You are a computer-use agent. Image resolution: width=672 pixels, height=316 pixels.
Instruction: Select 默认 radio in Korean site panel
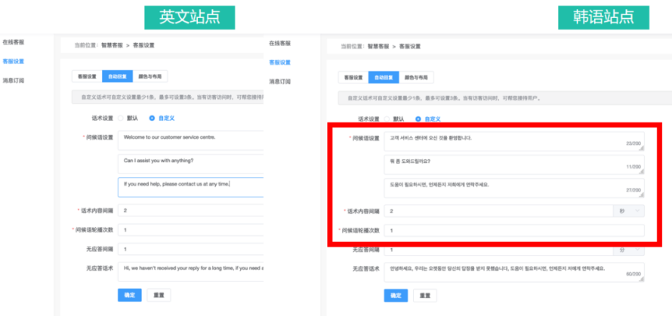click(x=395, y=119)
